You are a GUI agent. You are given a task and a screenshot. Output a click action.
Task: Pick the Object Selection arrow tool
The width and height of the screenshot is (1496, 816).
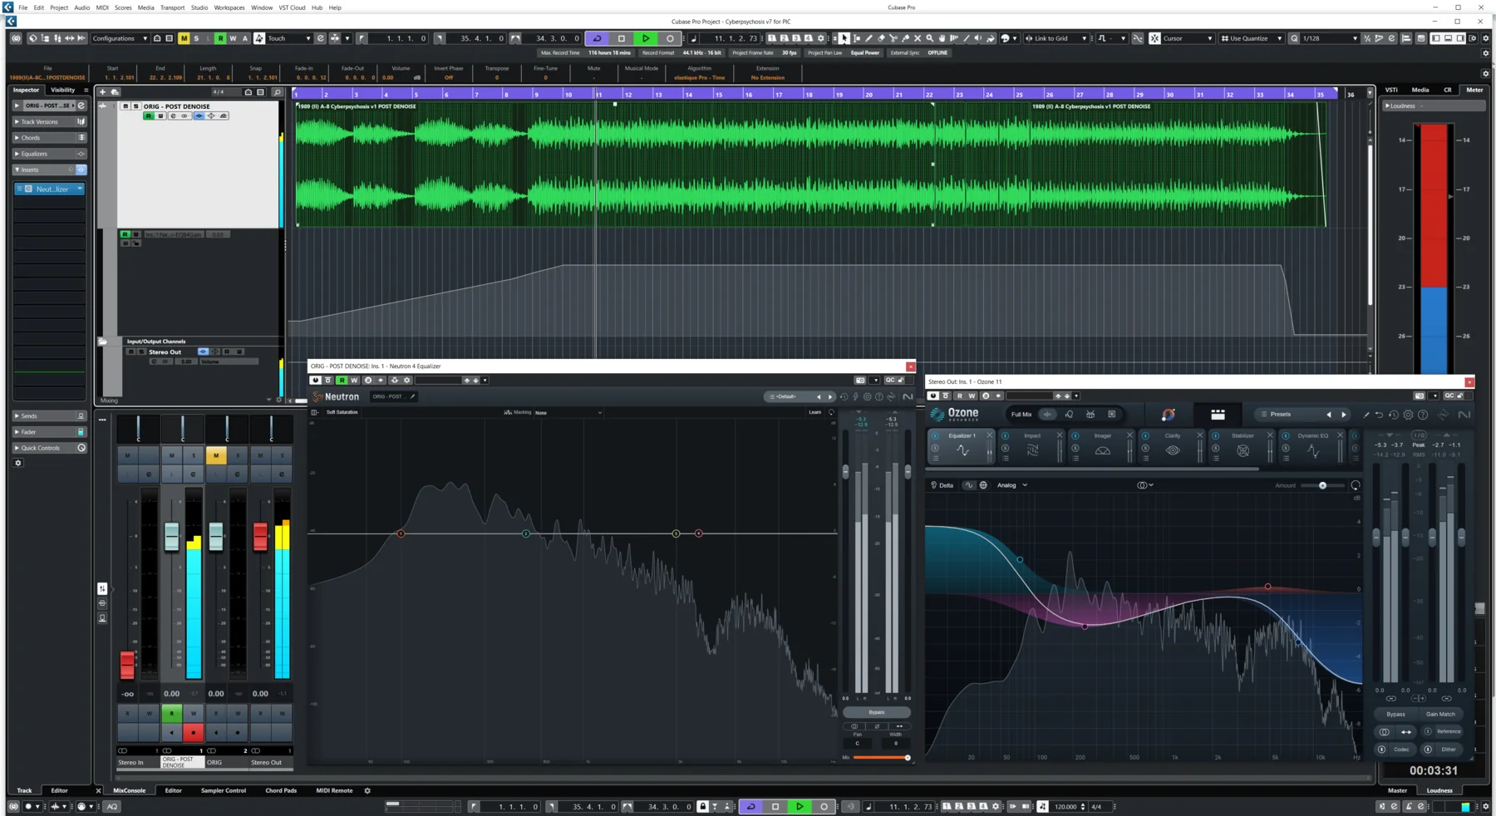pyautogui.click(x=844, y=38)
